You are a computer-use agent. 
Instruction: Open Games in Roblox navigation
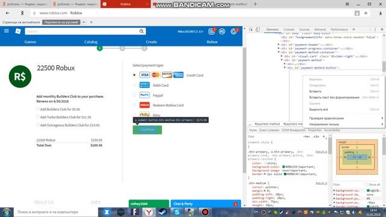pos(30,42)
